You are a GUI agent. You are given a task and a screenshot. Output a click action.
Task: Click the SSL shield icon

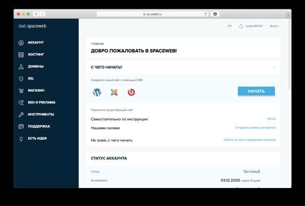(21, 79)
